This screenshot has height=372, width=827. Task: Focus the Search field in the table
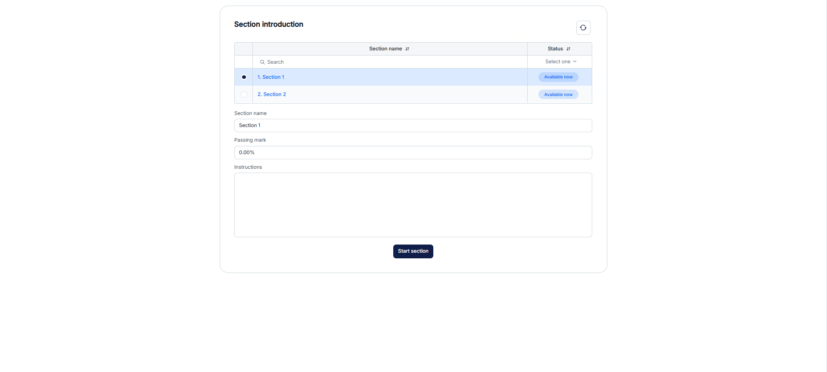(x=390, y=62)
